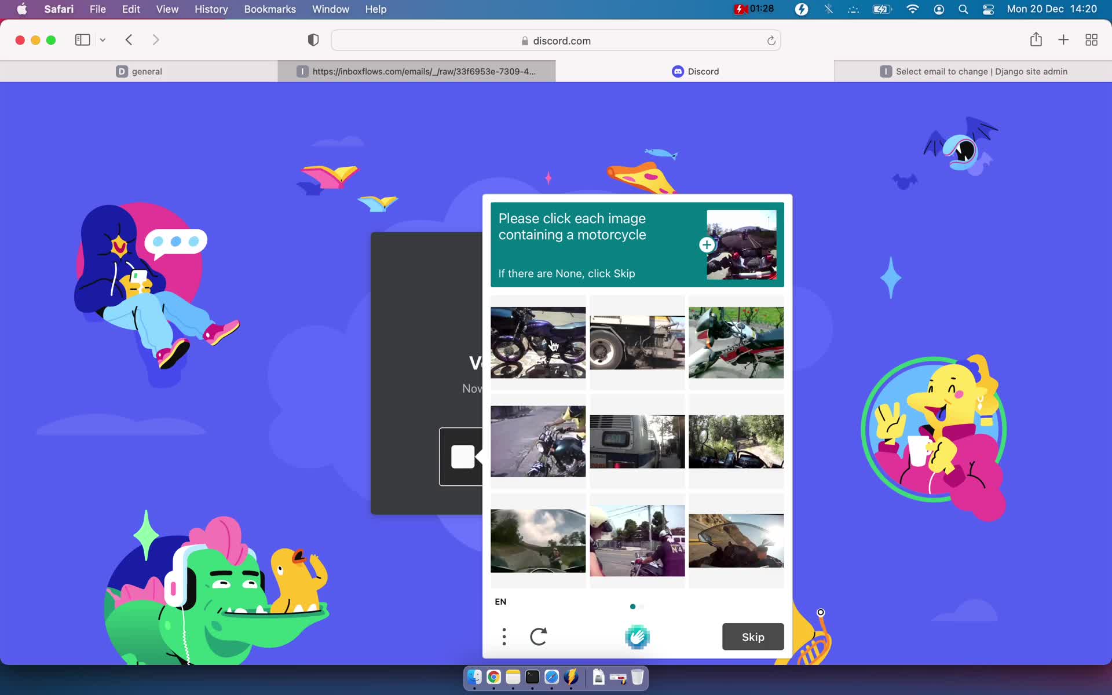
Task: Open the Window menu
Action: click(x=331, y=9)
